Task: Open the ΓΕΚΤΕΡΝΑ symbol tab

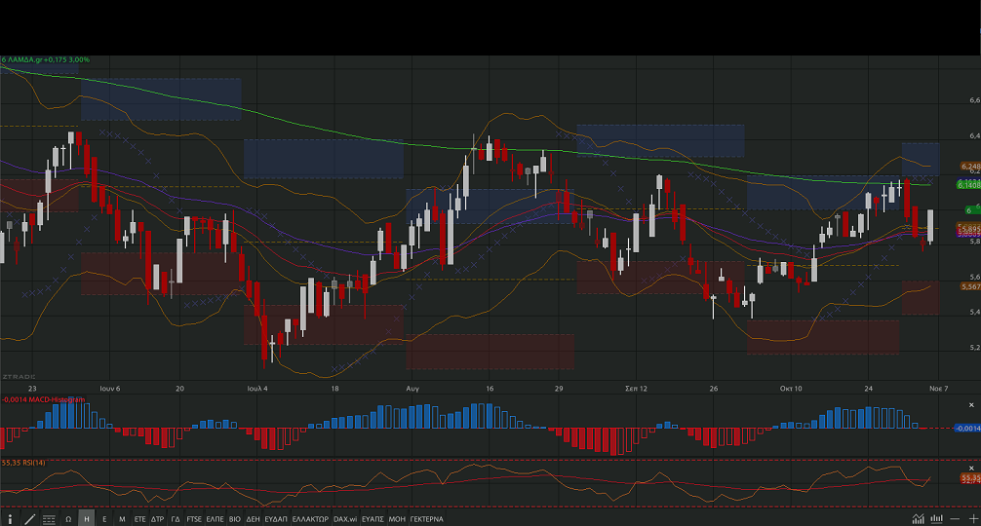Action: pyautogui.click(x=426, y=518)
